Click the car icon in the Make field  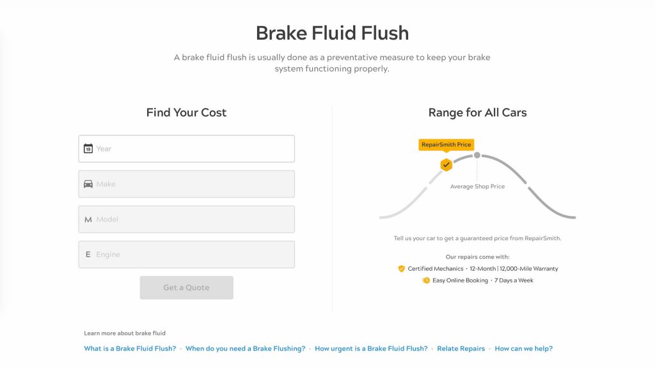[88, 183]
